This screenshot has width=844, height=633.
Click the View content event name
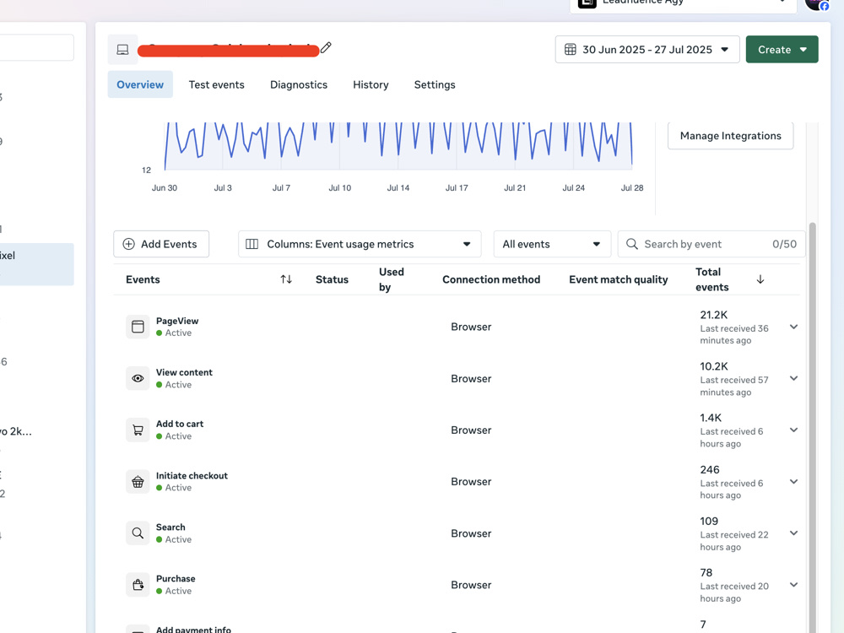point(184,372)
